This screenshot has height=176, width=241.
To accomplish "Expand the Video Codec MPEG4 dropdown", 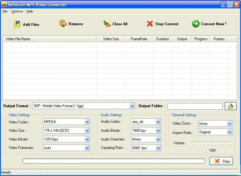I will pyautogui.click(x=87, y=122).
